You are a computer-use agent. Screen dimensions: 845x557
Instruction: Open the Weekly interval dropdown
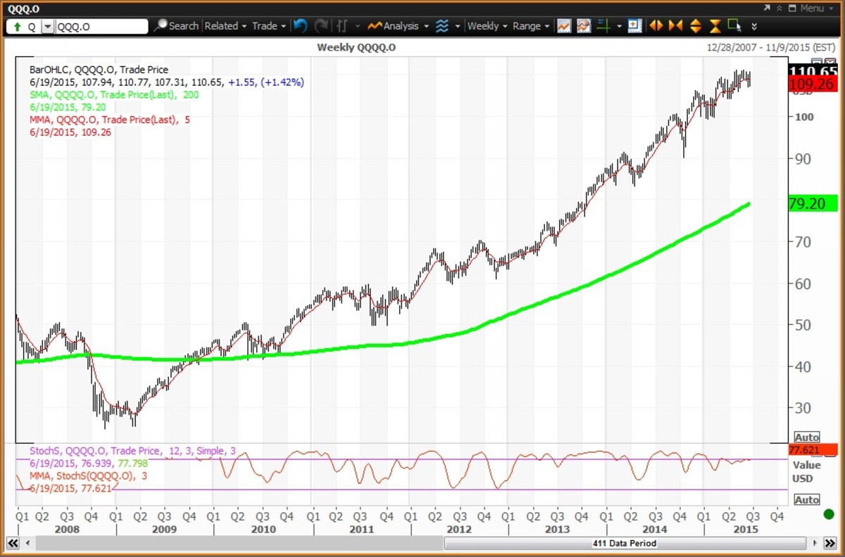pyautogui.click(x=485, y=26)
